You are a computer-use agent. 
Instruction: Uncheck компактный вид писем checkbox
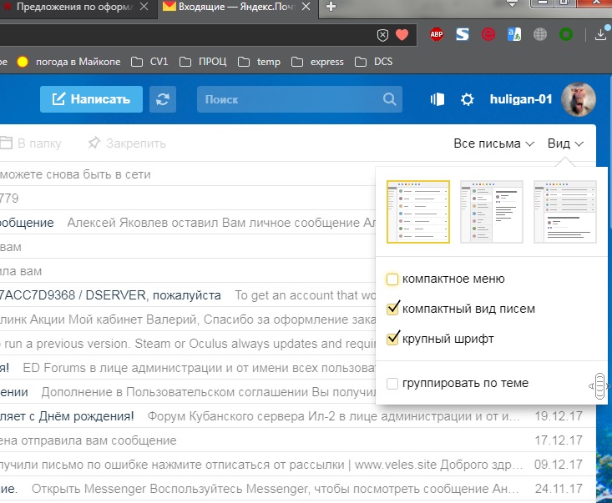coord(392,309)
